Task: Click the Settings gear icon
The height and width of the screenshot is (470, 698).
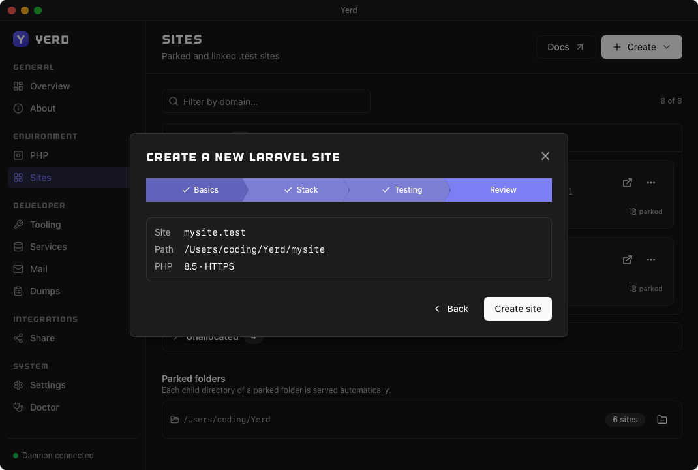Action: point(18,385)
